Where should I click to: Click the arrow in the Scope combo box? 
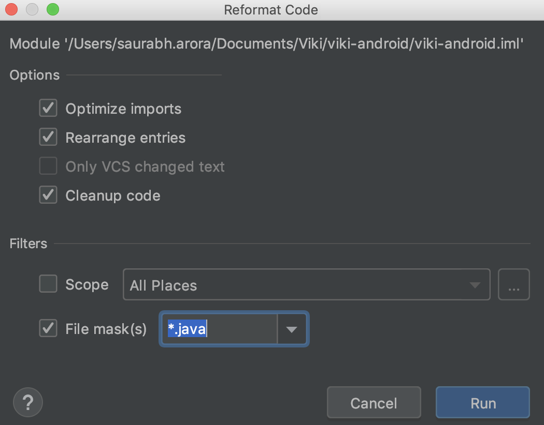tap(475, 285)
